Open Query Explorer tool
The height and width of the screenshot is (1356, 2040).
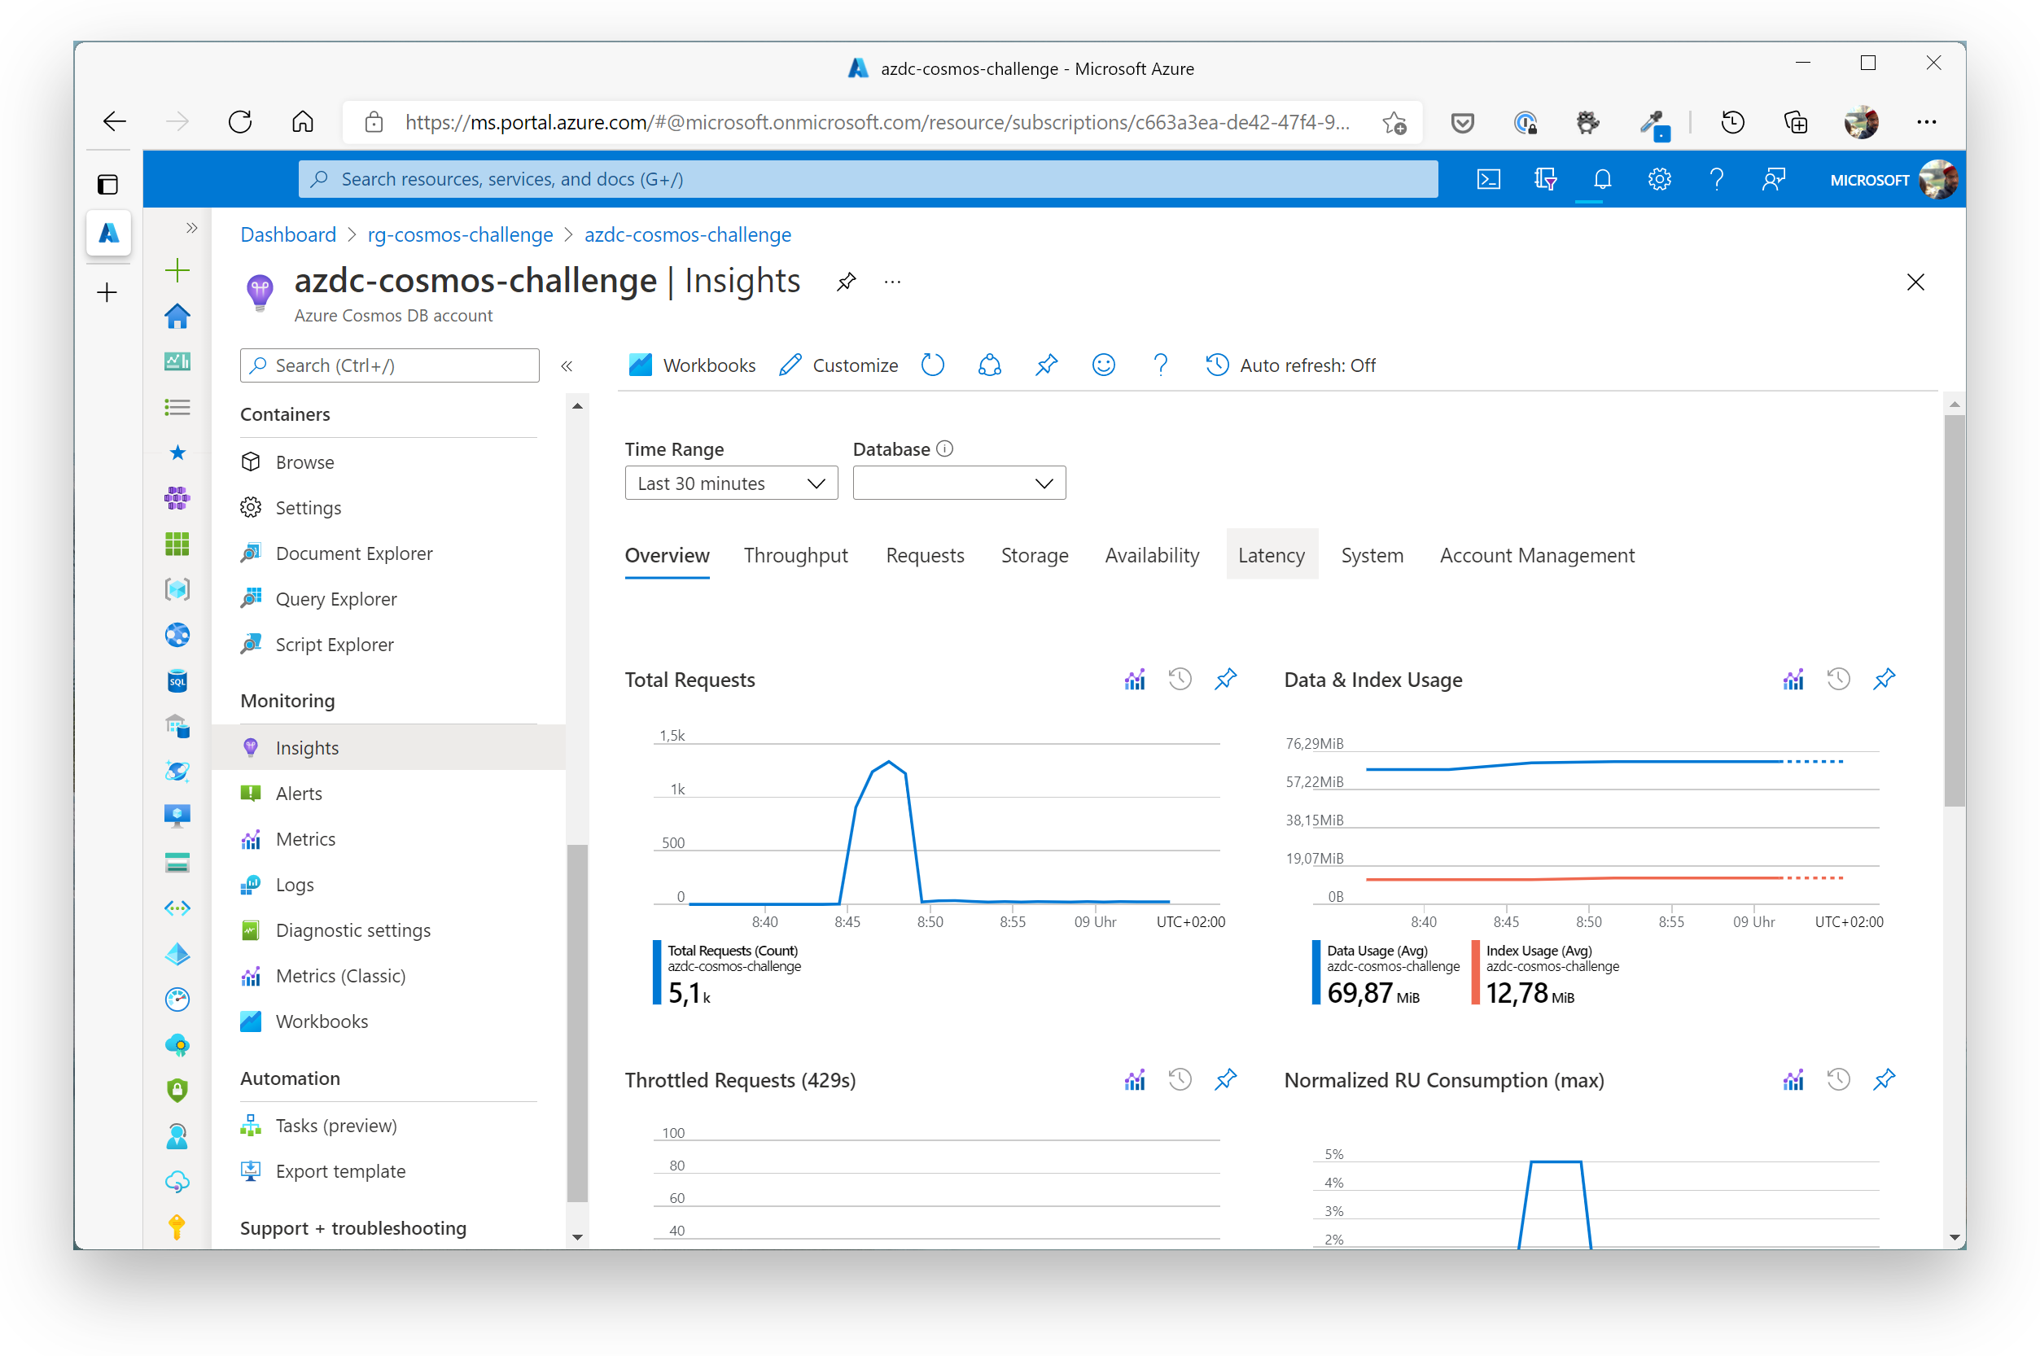click(x=335, y=597)
